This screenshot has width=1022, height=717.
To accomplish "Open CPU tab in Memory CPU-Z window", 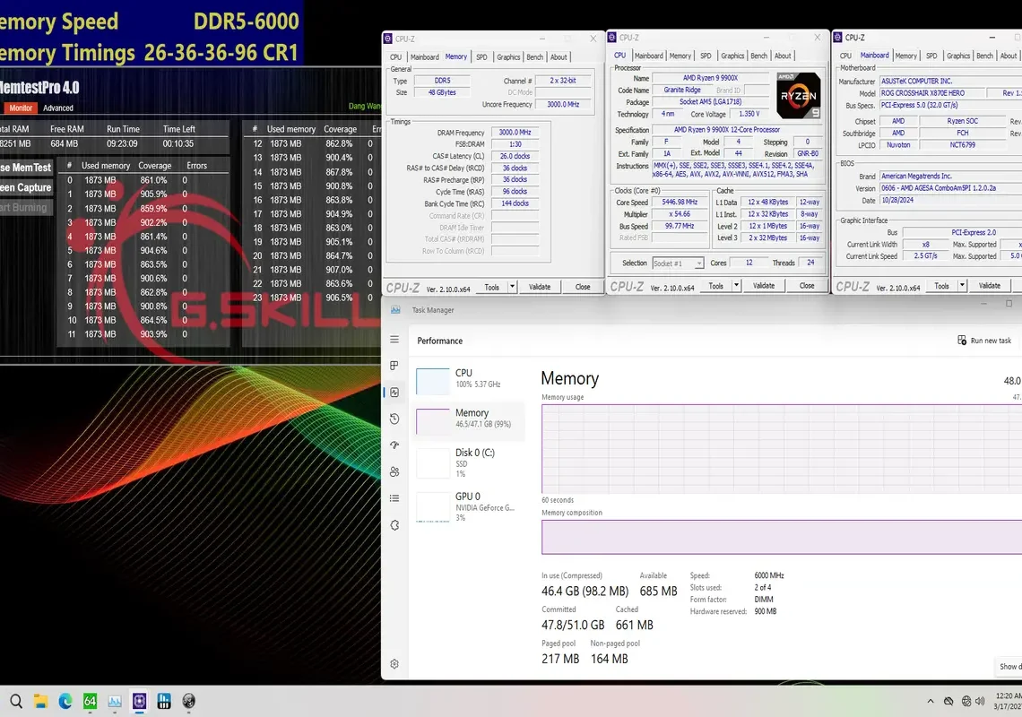I will [x=395, y=57].
